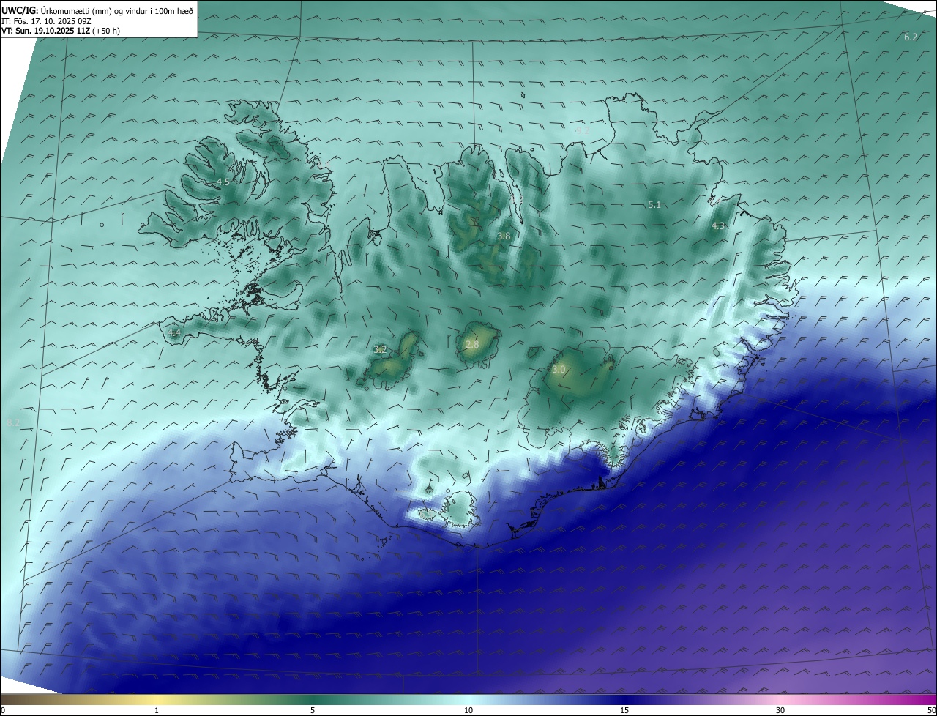Click the 3.8 value label on the map
937x716 pixels.
[504, 236]
